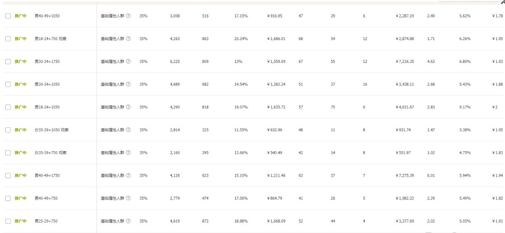This screenshot has height=233, width=505.
Task: Click 推广中 status of 男30-34+1050 row
Action: (x=20, y=84)
